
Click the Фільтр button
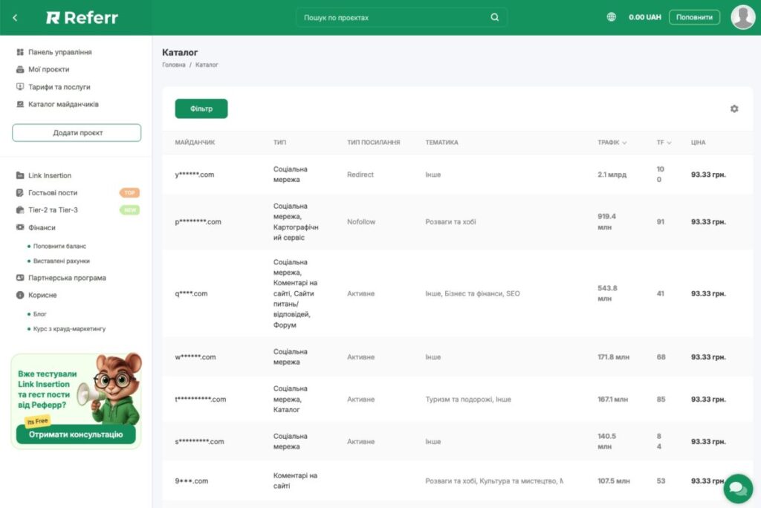(201, 108)
